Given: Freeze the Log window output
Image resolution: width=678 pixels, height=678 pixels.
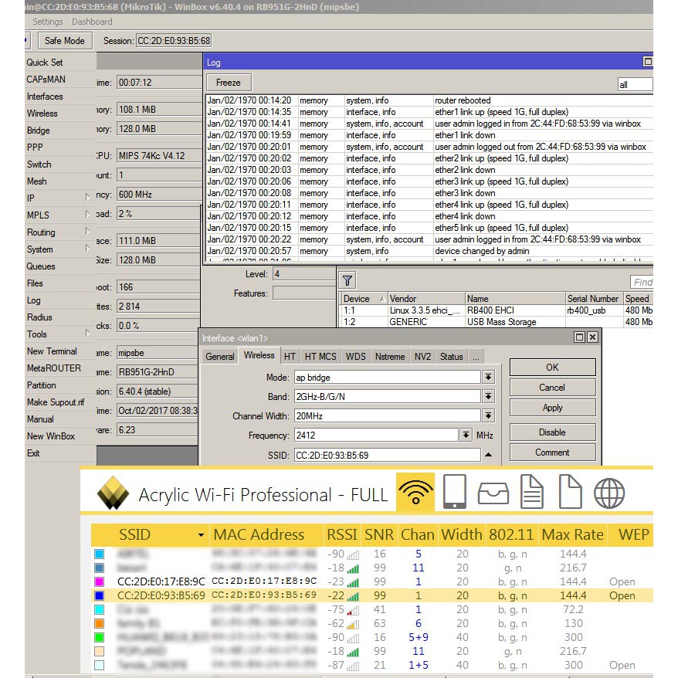Looking at the screenshot, I should 229,83.
